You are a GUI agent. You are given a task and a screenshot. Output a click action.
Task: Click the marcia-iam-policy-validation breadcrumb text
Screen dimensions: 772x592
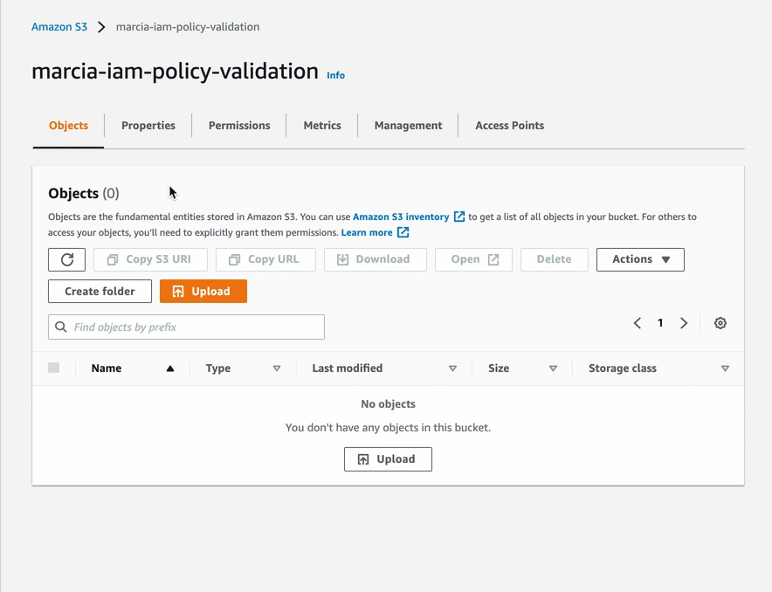(188, 27)
